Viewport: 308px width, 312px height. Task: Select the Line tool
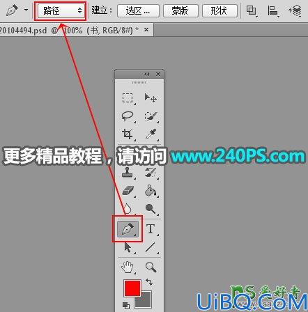(x=151, y=247)
